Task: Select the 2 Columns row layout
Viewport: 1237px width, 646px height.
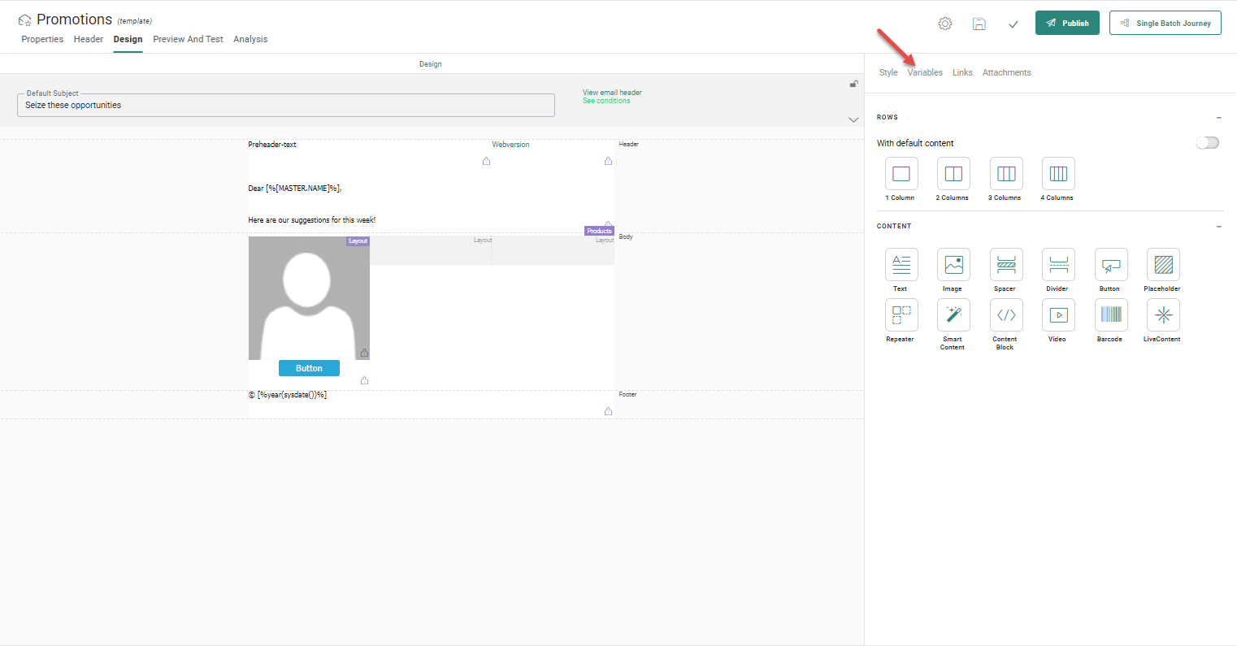Action: (953, 174)
